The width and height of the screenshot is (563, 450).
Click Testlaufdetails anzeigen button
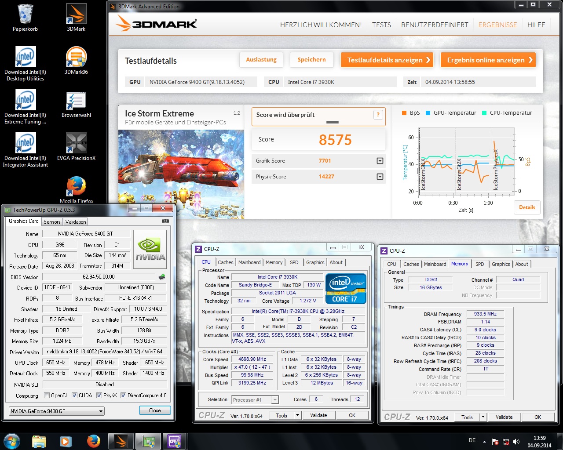[387, 60]
